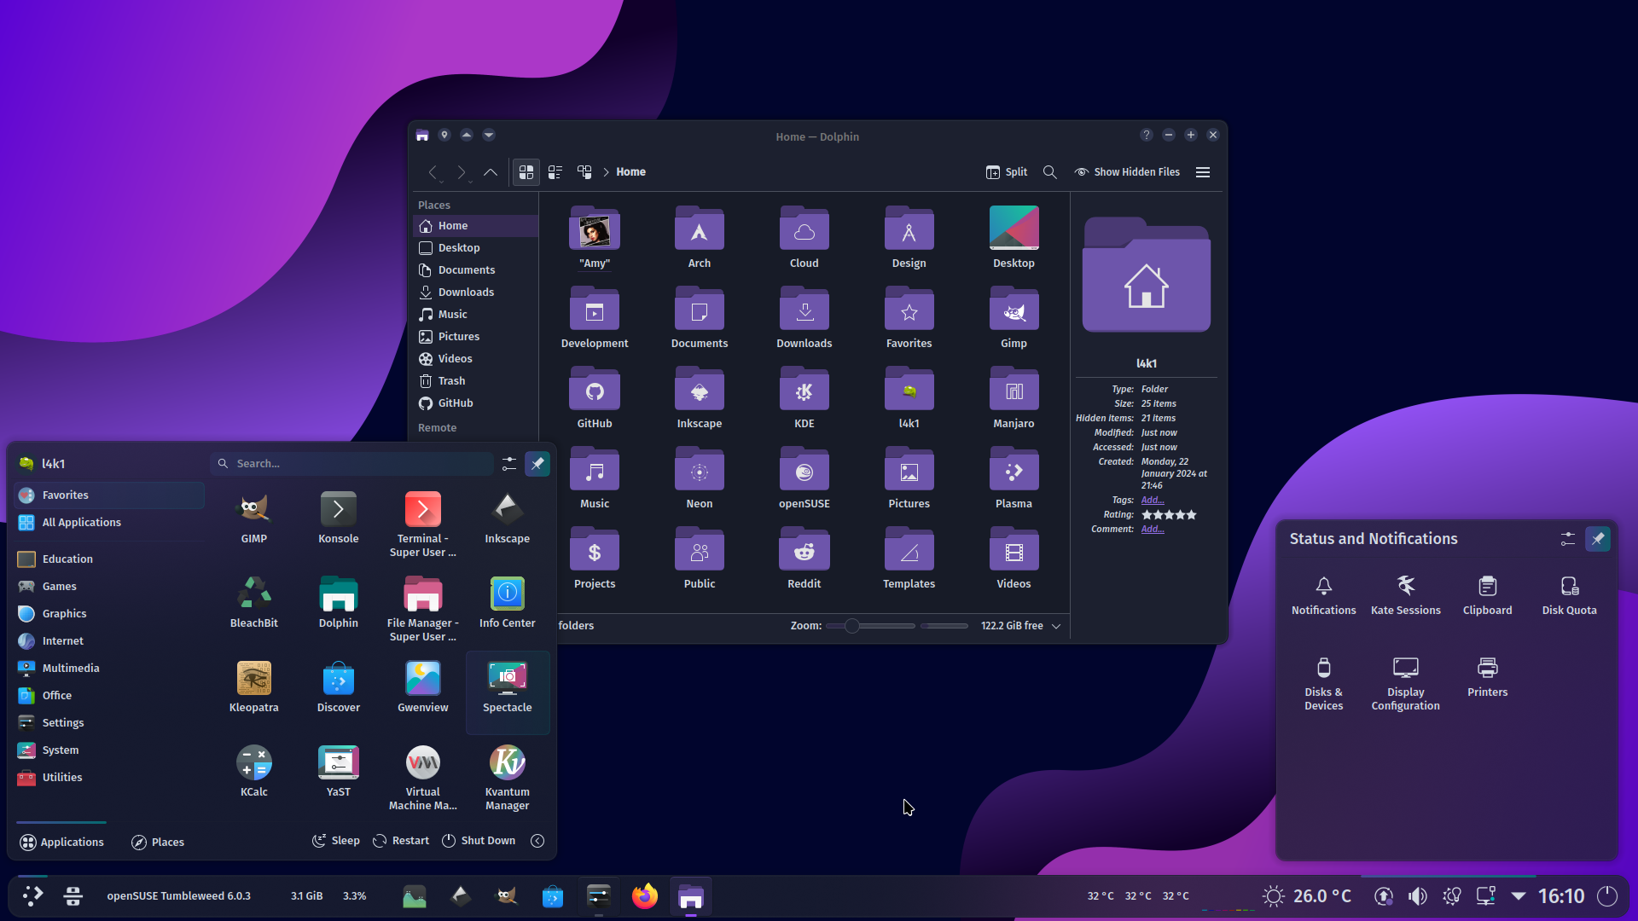Adjust the Dolphin zoom slider handle
The image size is (1638, 921).
851,626
